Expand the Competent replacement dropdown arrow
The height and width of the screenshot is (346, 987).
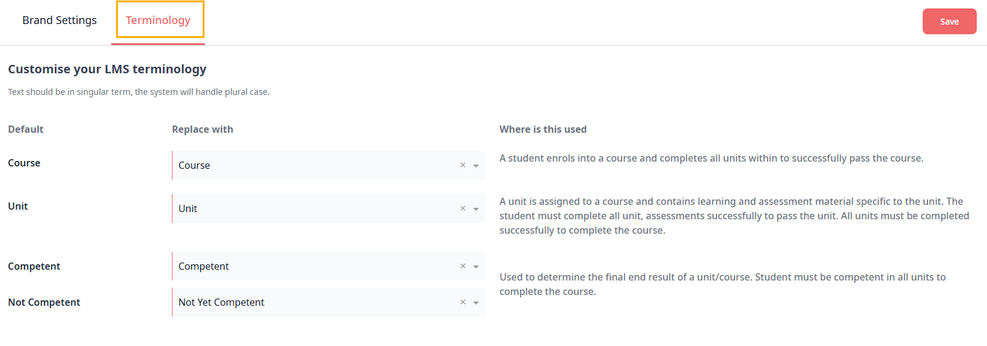pyautogui.click(x=476, y=267)
